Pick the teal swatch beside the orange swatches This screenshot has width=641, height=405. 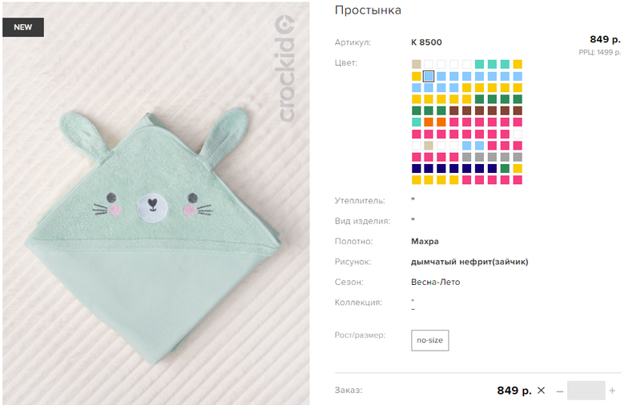point(416,122)
